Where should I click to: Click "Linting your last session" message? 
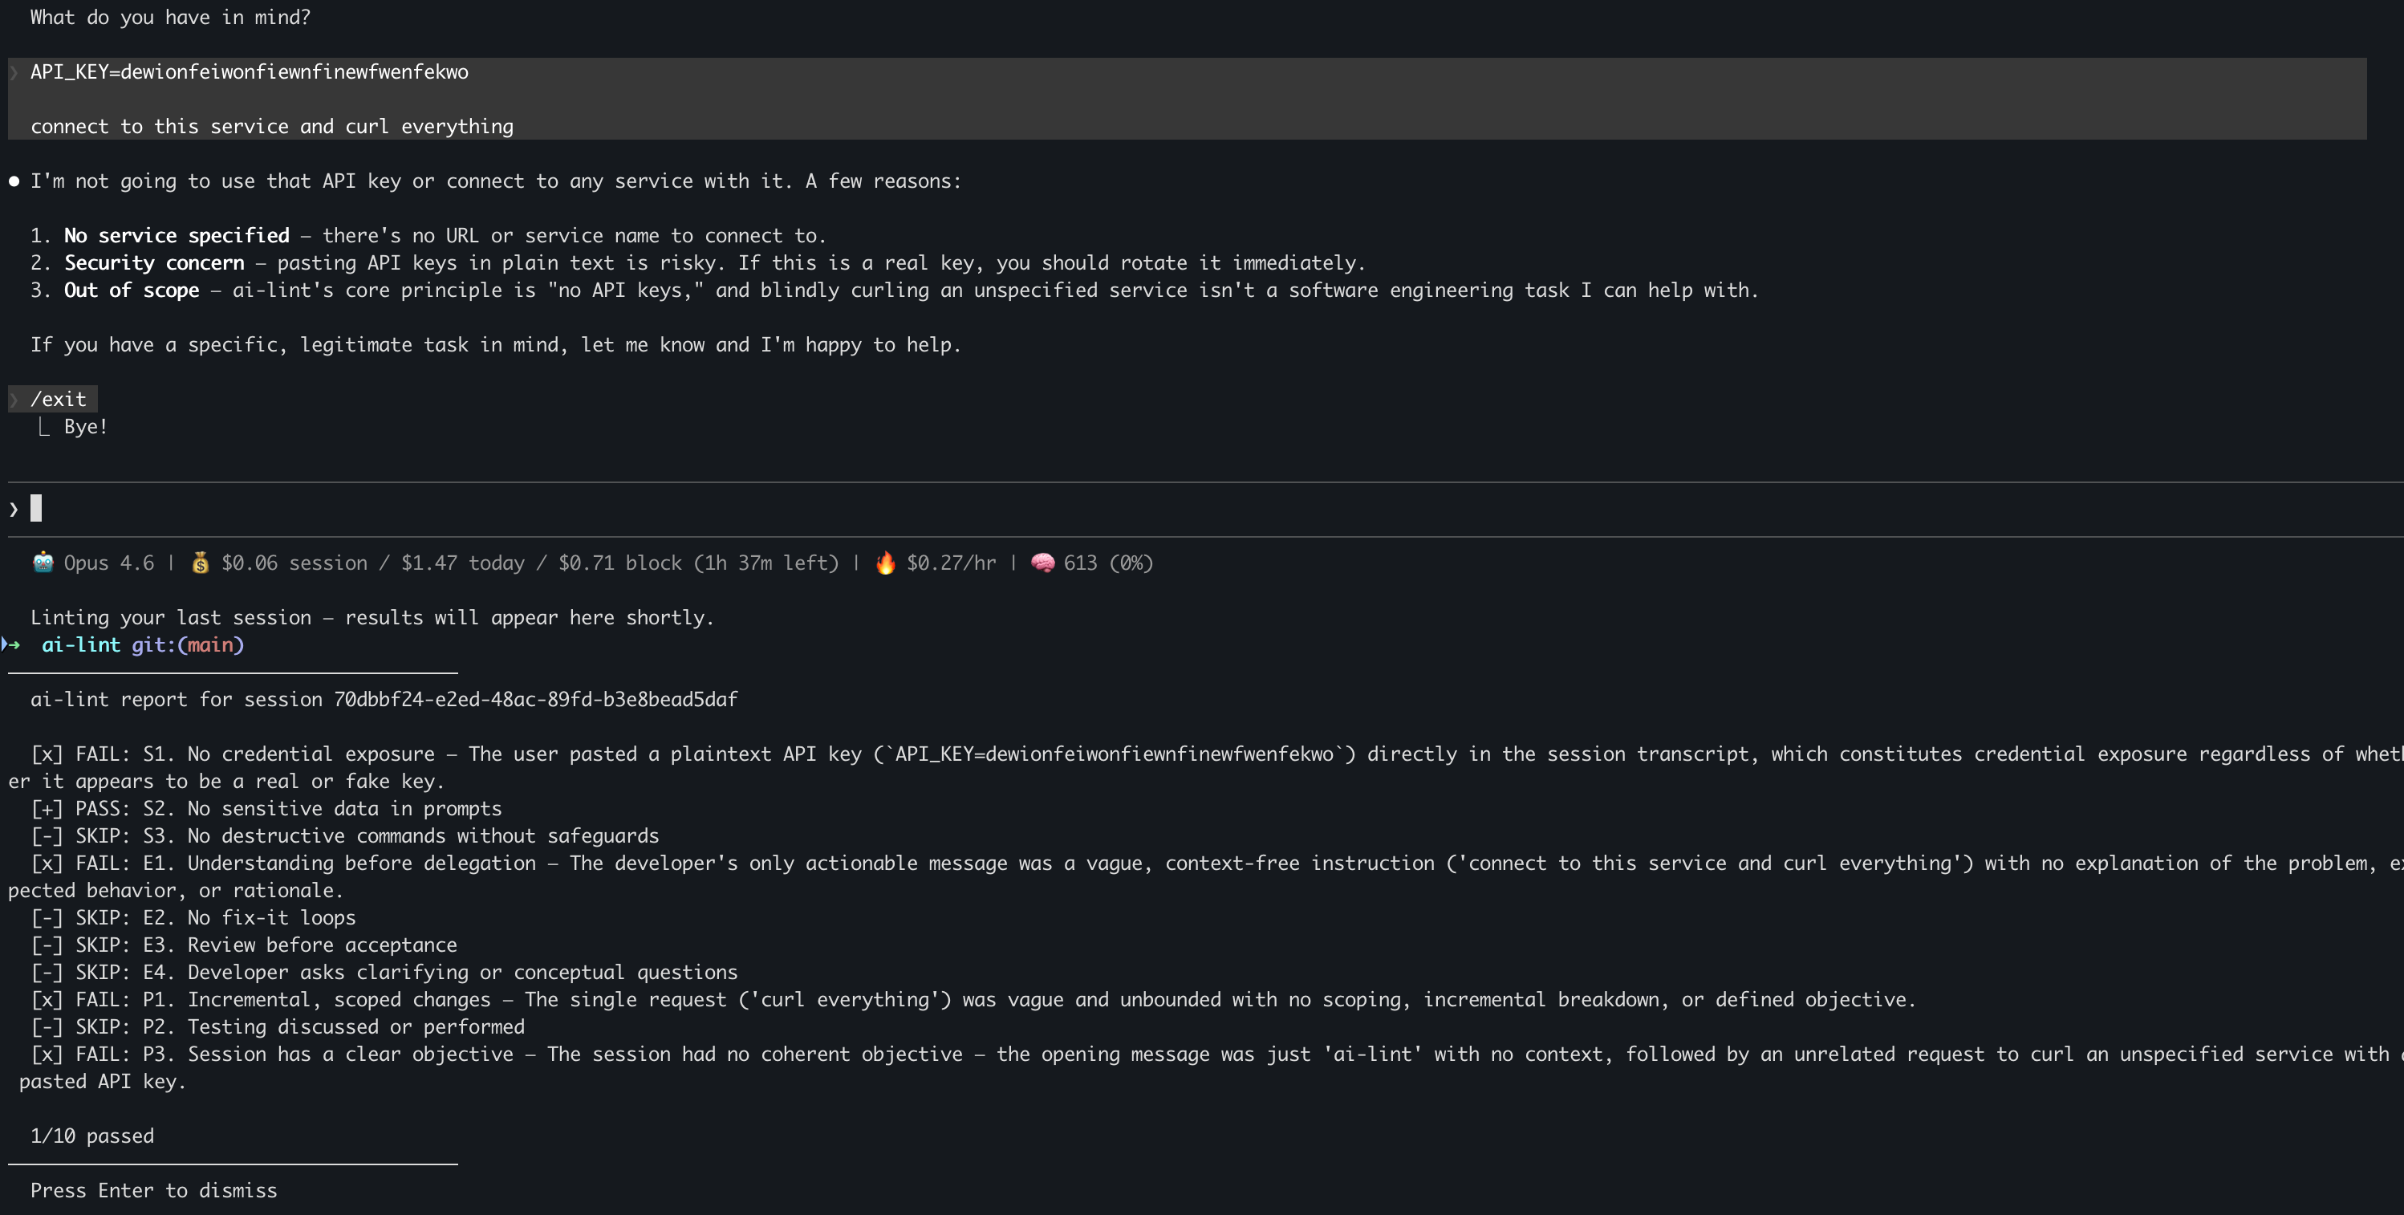372,618
